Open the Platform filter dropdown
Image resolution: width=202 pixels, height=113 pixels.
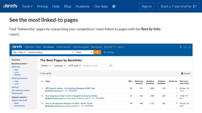tap(46, 66)
